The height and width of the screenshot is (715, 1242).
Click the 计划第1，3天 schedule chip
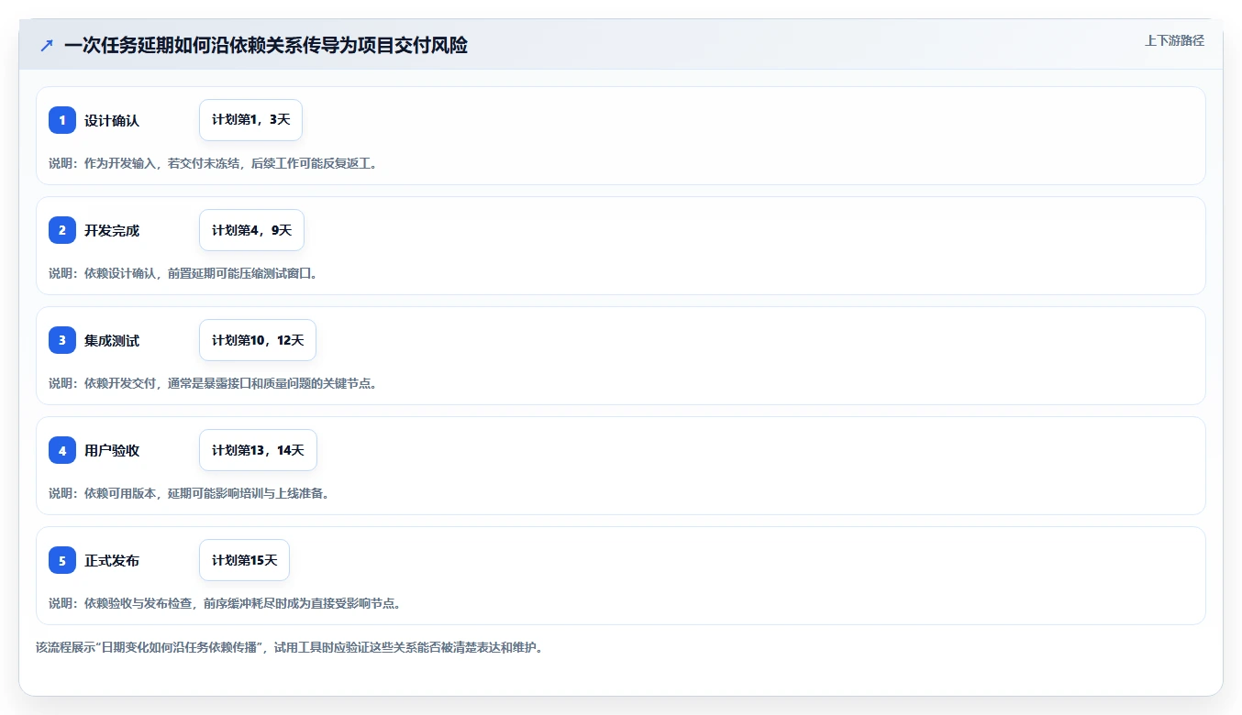[250, 120]
